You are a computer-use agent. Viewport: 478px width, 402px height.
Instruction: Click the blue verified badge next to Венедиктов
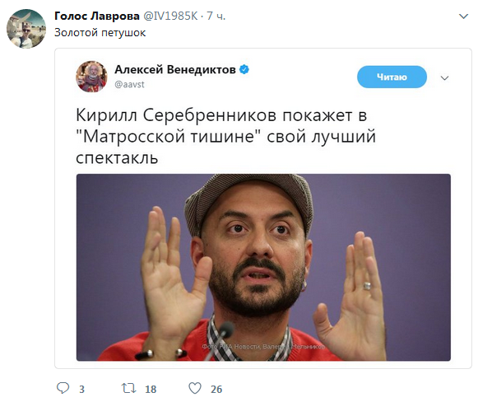pos(244,69)
